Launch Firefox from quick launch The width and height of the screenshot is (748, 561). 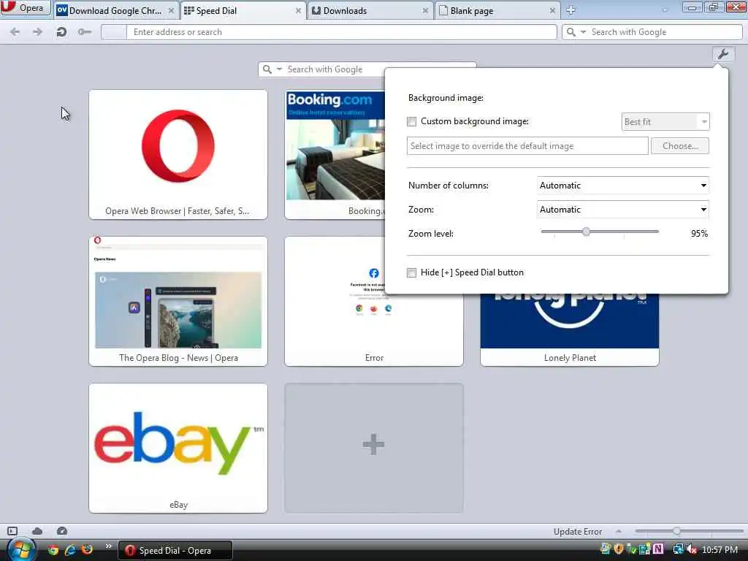point(87,550)
